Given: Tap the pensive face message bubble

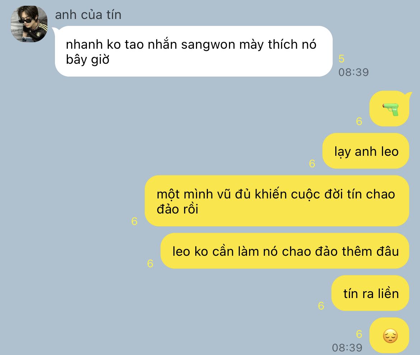Looking at the screenshot, I should [x=389, y=336].
